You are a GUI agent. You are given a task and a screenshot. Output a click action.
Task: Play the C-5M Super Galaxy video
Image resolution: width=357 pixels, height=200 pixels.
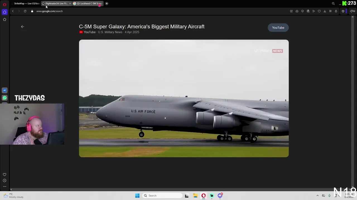(184, 98)
